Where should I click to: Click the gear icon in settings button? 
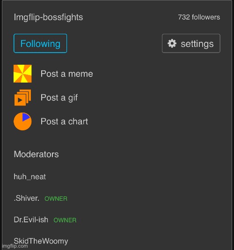tap(172, 44)
